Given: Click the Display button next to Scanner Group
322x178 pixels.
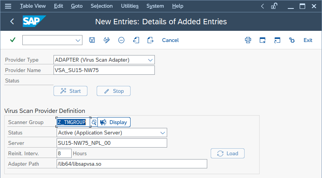Looking at the screenshot, I should click(x=114, y=122).
